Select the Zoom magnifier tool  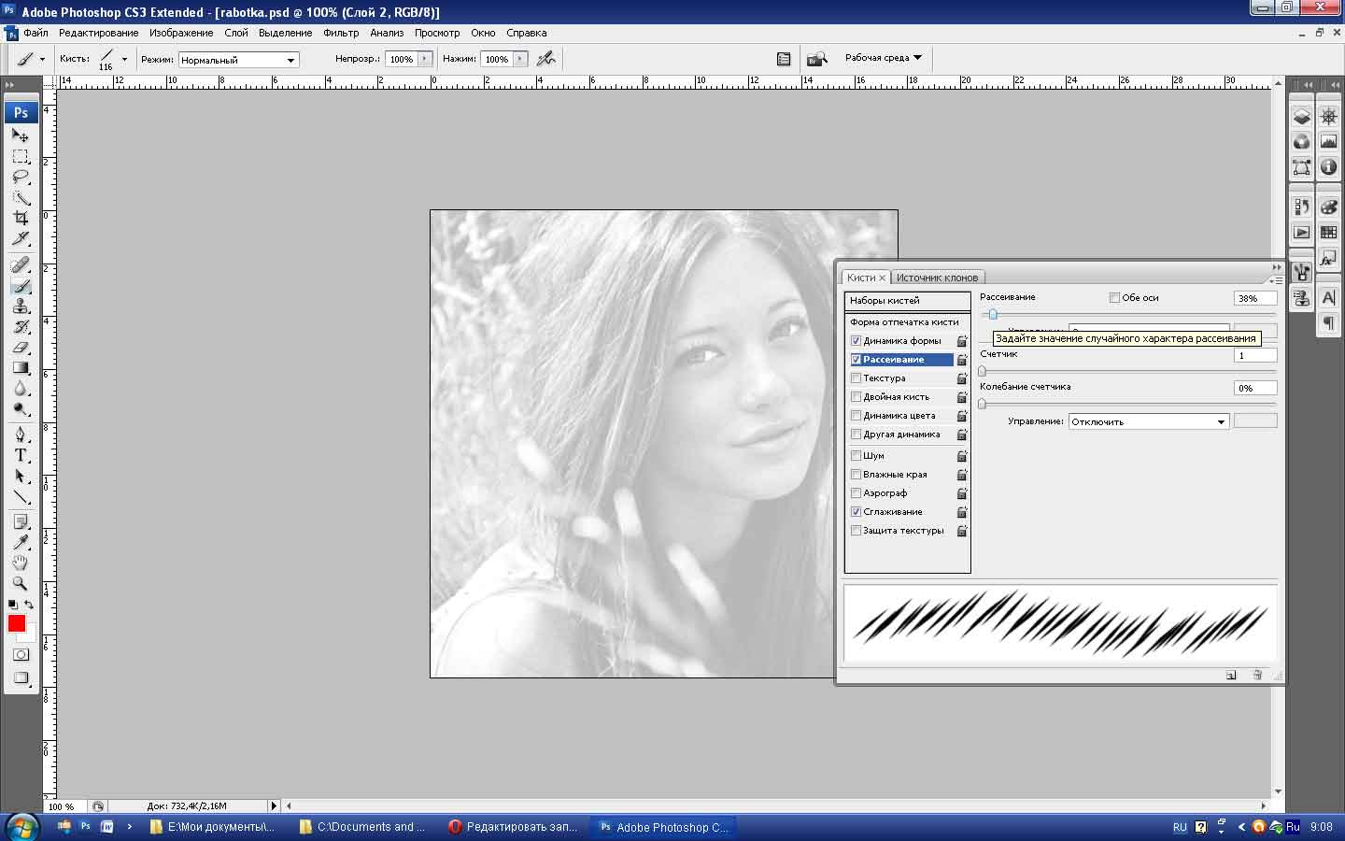pyautogui.click(x=20, y=583)
